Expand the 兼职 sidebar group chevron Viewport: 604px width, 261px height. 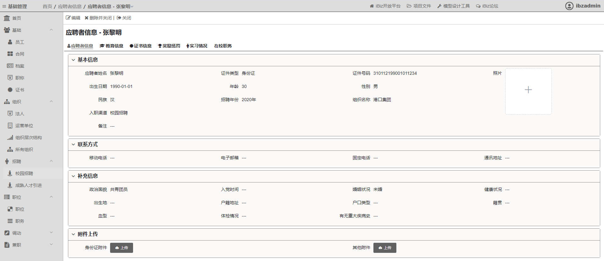51,245
